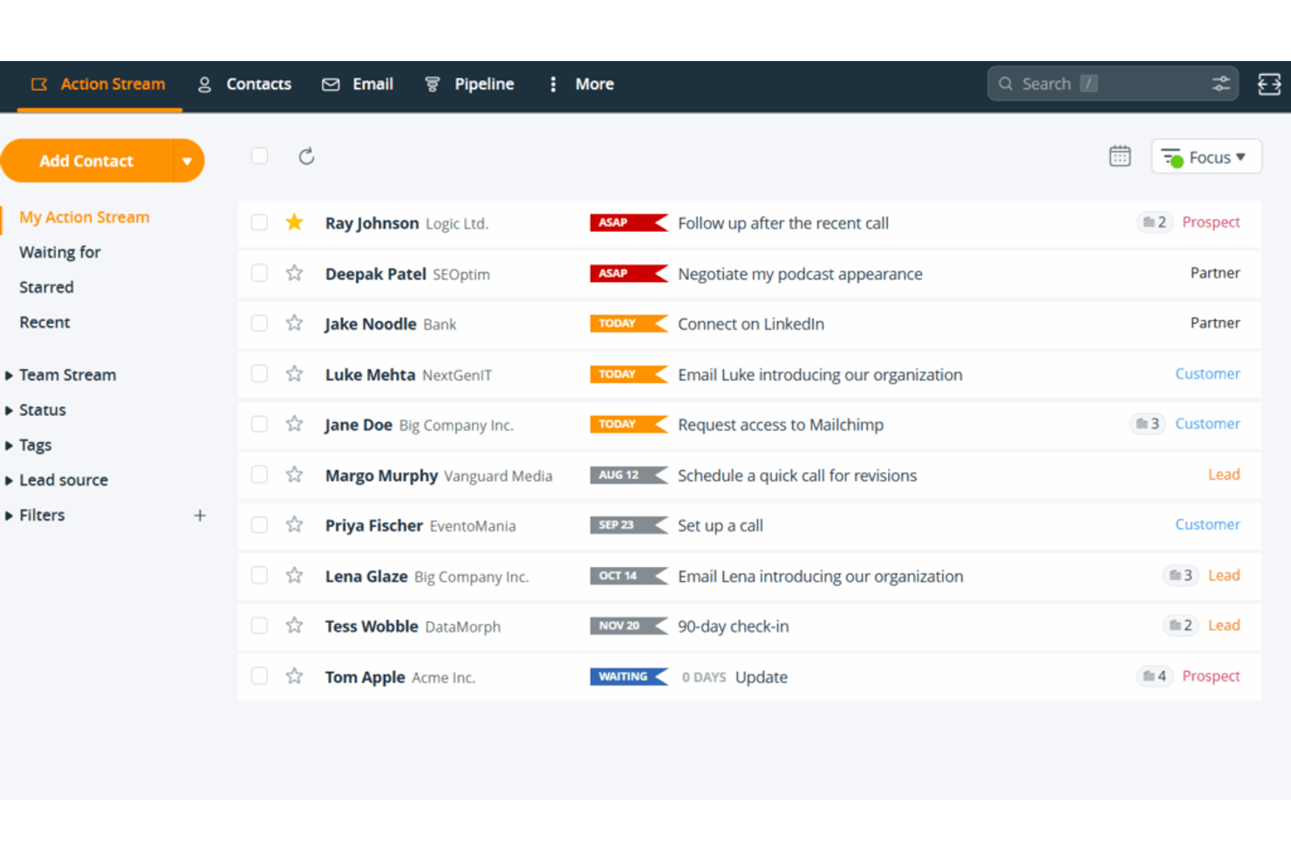Viewport: 1291px width, 861px height.
Task: Open the calendar view icon
Action: coord(1120,155)
